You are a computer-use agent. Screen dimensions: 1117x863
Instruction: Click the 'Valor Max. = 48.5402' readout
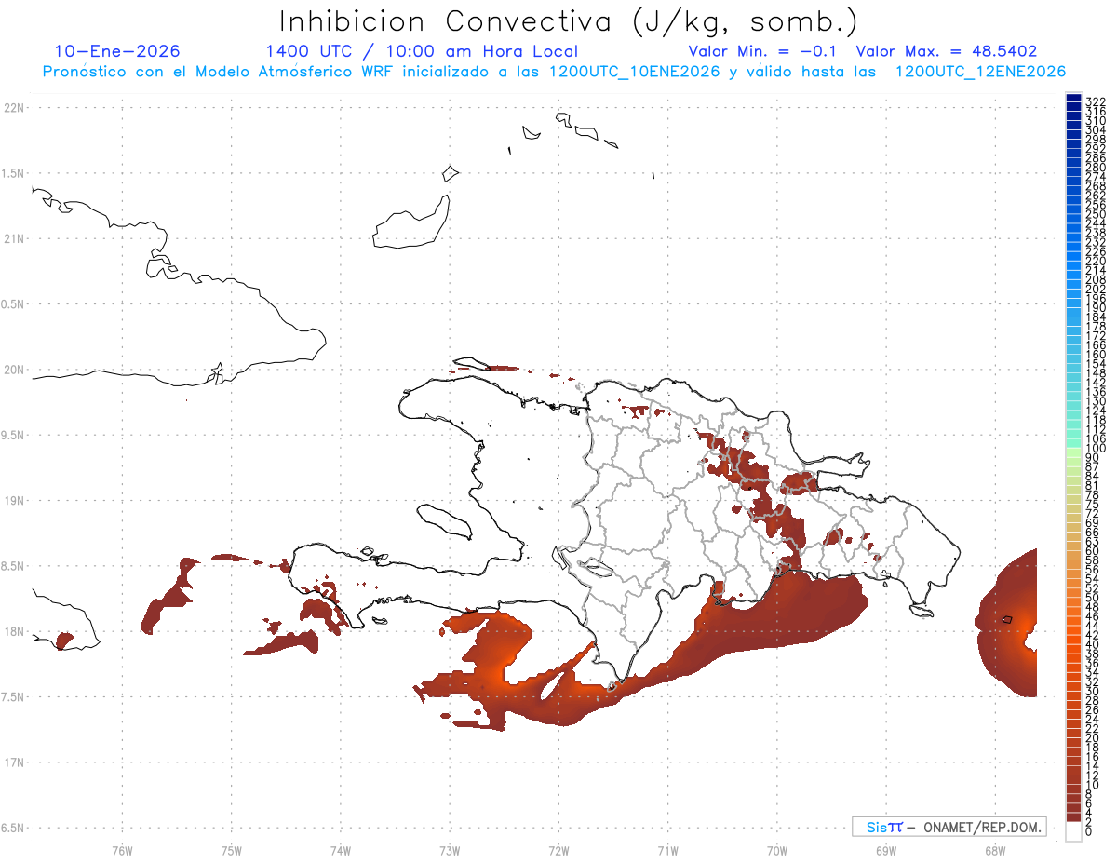pos(947,51)
